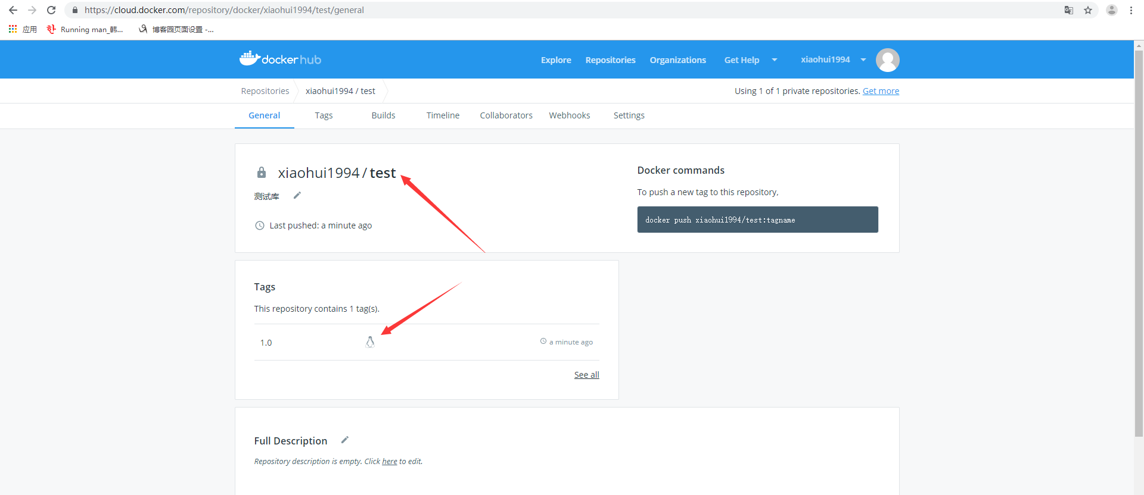This screenshot has width=1144, height=495.
Task: Click the Docker commands heading
Action: (680, 170)
